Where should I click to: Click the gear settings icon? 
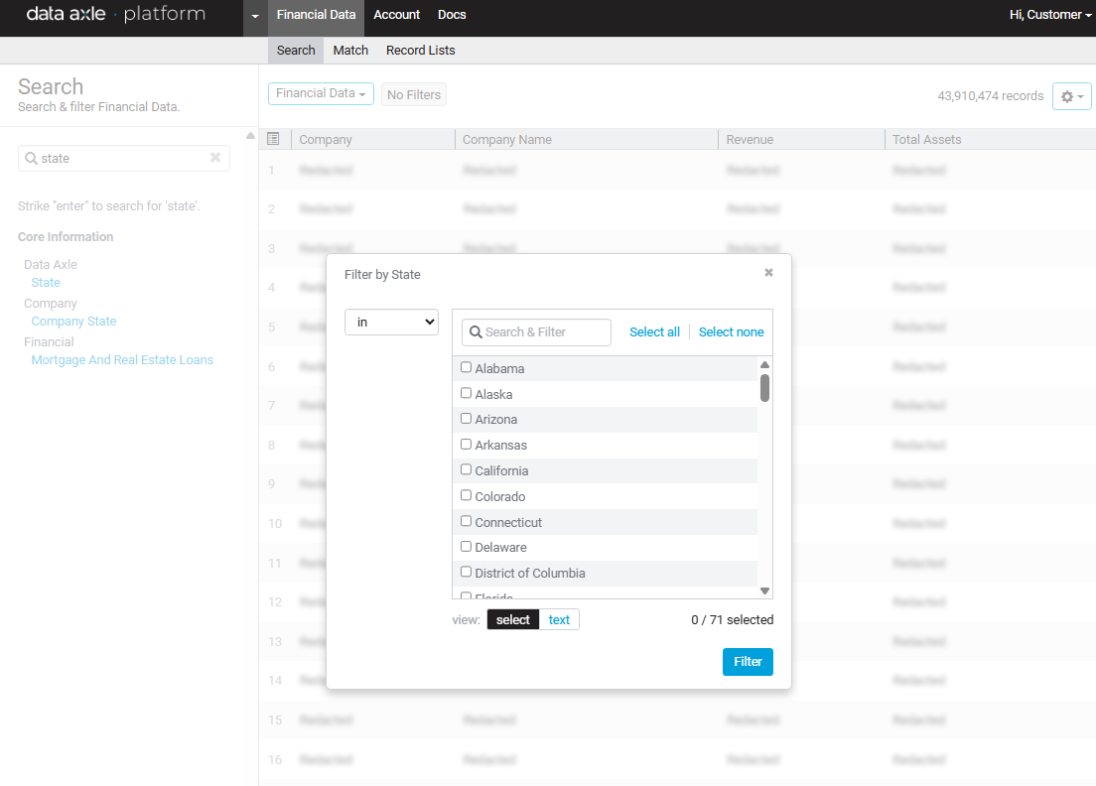(x=1071, y=96)
